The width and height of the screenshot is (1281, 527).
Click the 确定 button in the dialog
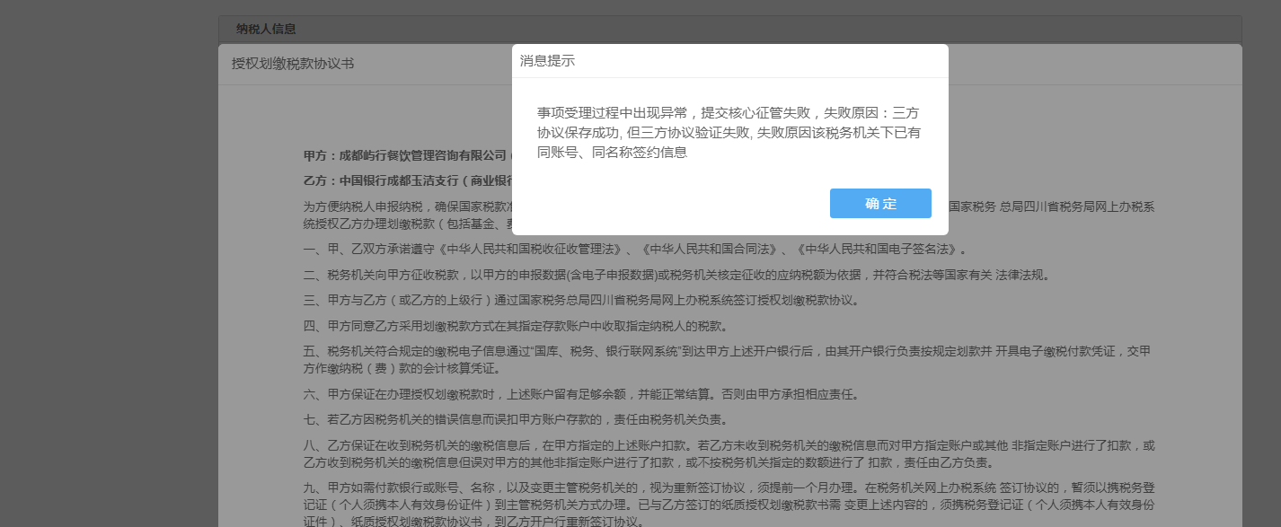[x=880, y=204]
